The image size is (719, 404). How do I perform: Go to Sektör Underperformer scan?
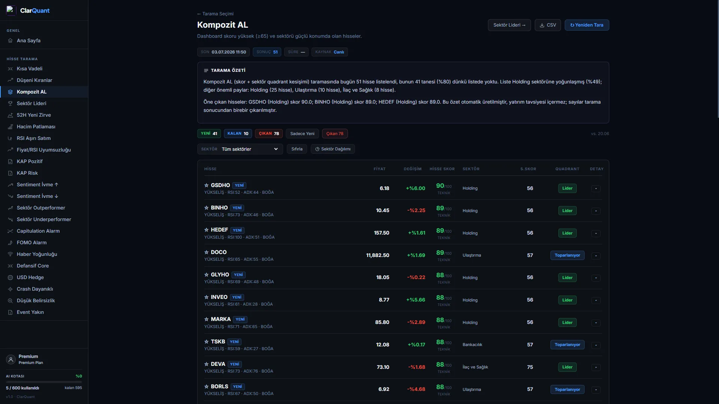pyautogui.click(x=44, y=219)
